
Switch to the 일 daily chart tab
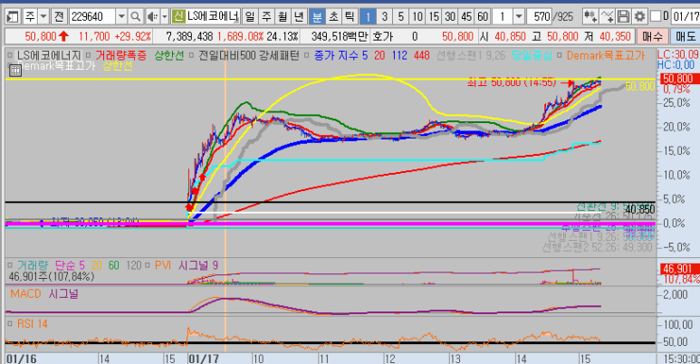click(251, 16)
